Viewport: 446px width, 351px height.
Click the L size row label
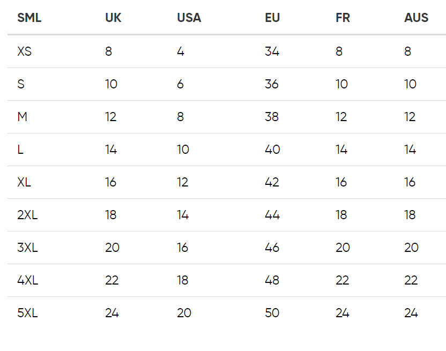click(20, 150)
